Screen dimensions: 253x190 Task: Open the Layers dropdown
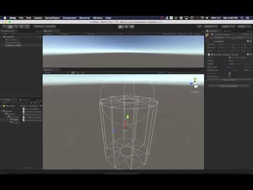228,26
